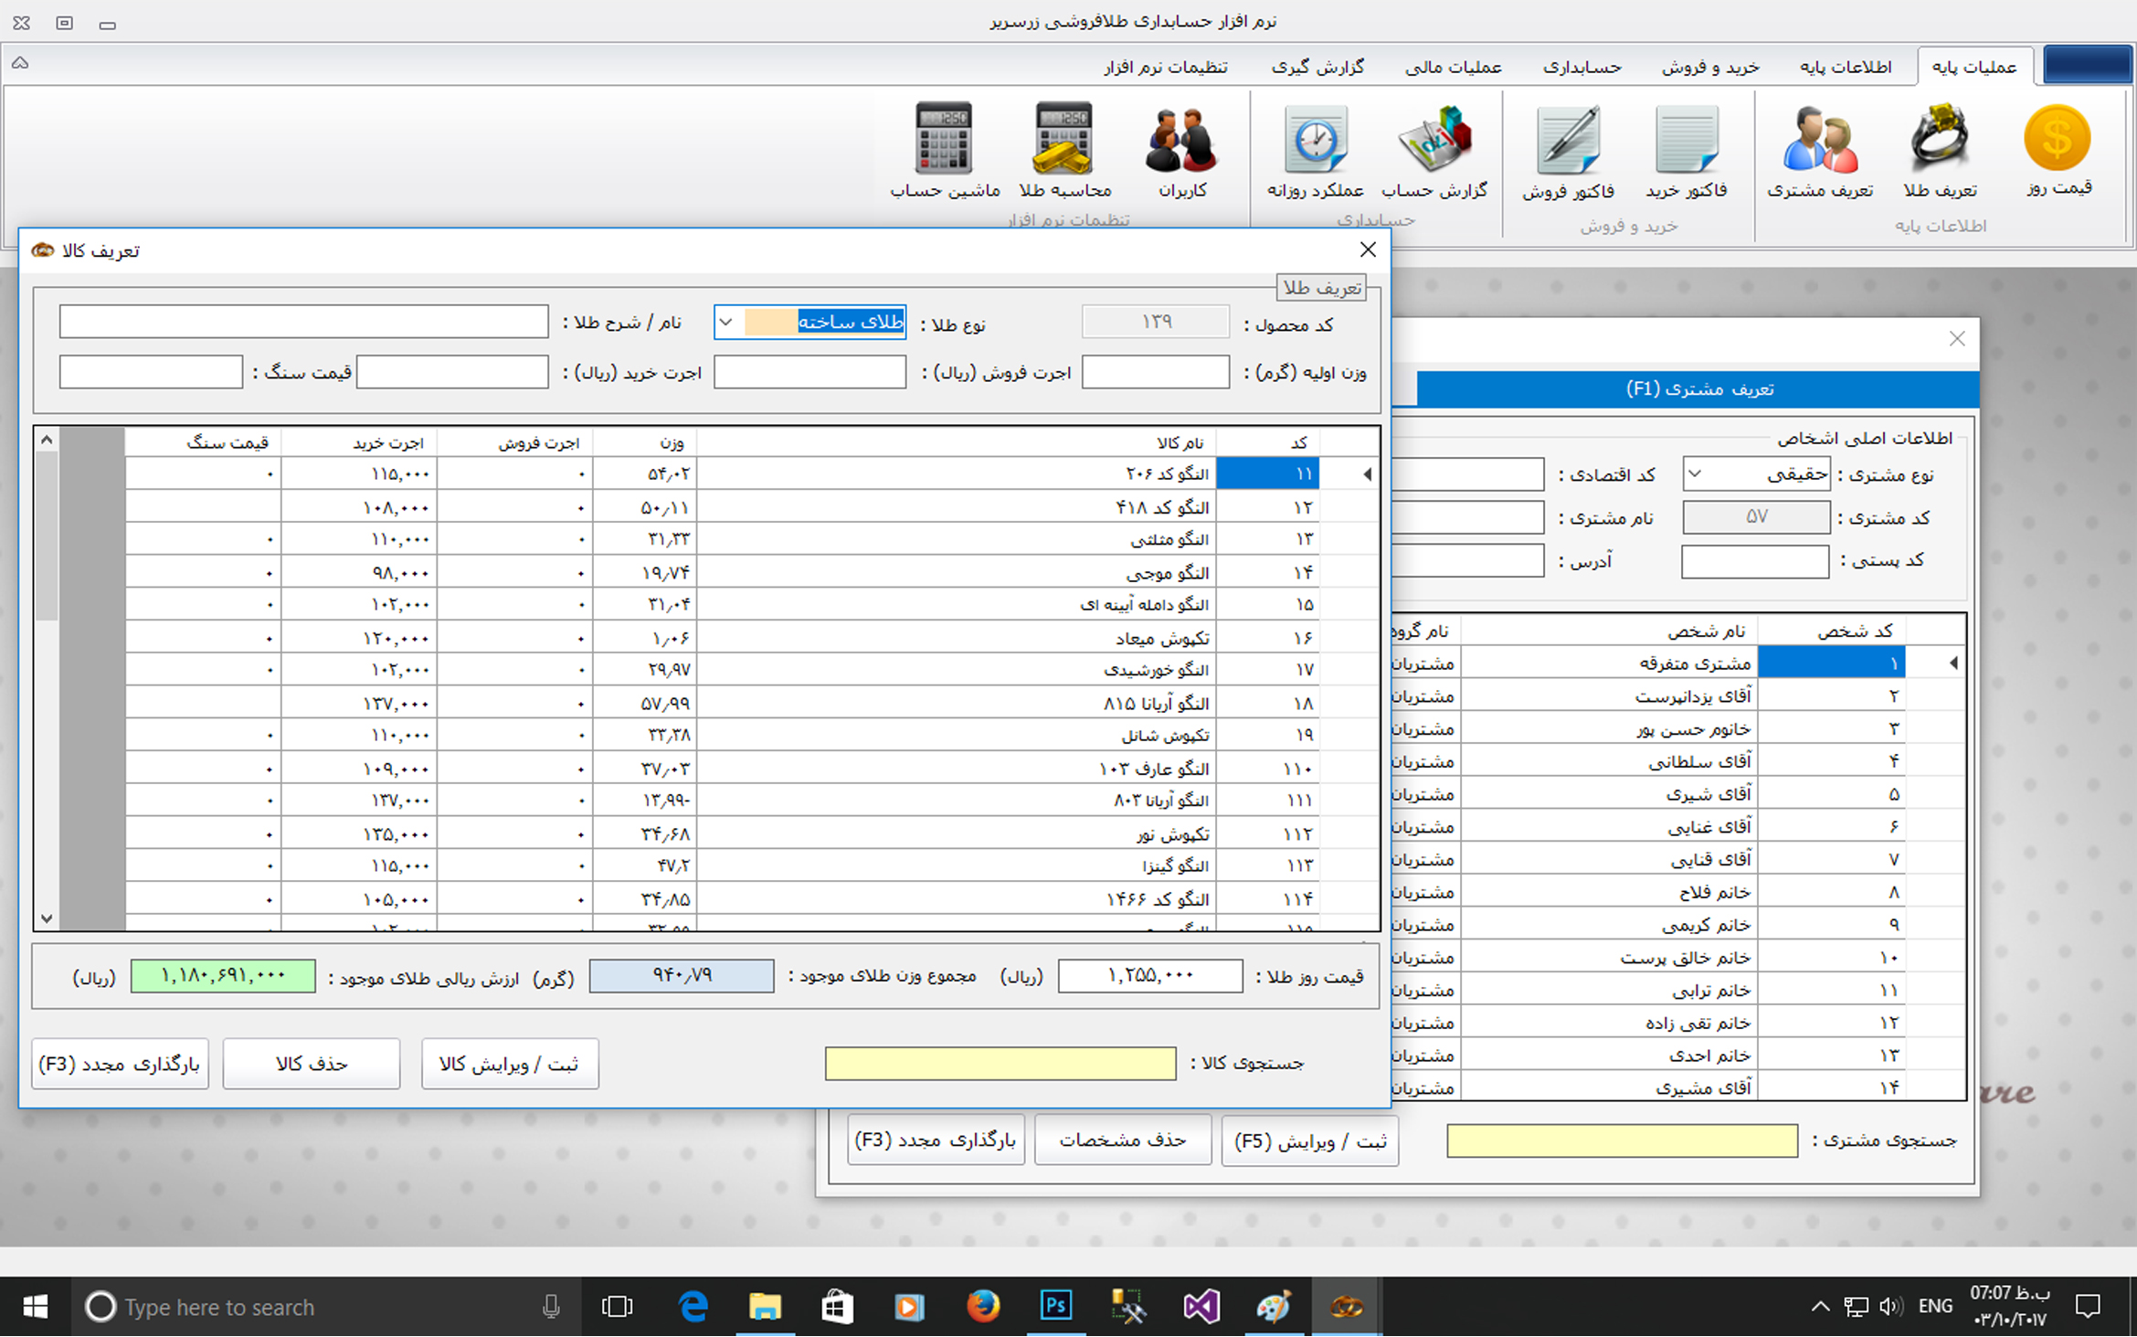Open File Explorer from taskbar
This screenshot has width=2137, height=1337.
765,1307
